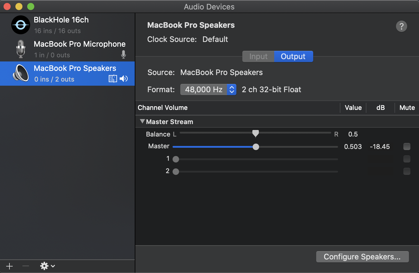Click the Source value MacBook Pro Speakers
Image resolution: width=419 pixels, height=273 pixels.
pos(222,72)
